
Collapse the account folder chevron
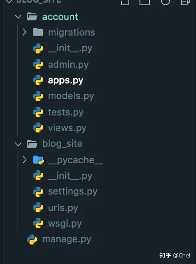pyautogui.click(x=18, y=16)
